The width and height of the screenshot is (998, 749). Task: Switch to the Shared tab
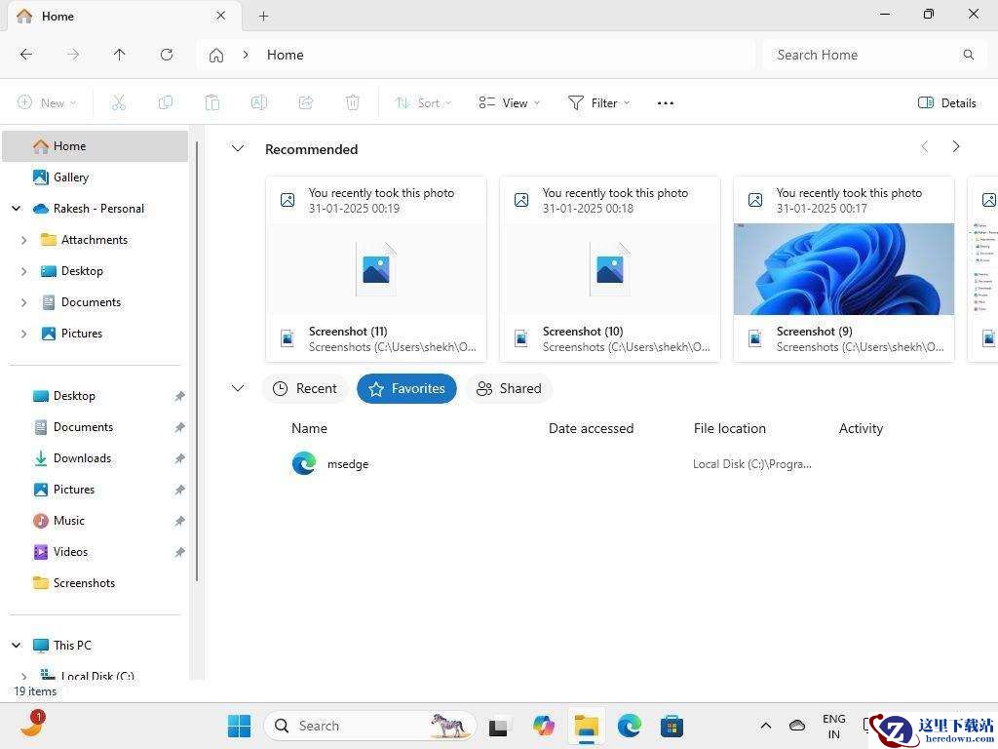point(509,388)
